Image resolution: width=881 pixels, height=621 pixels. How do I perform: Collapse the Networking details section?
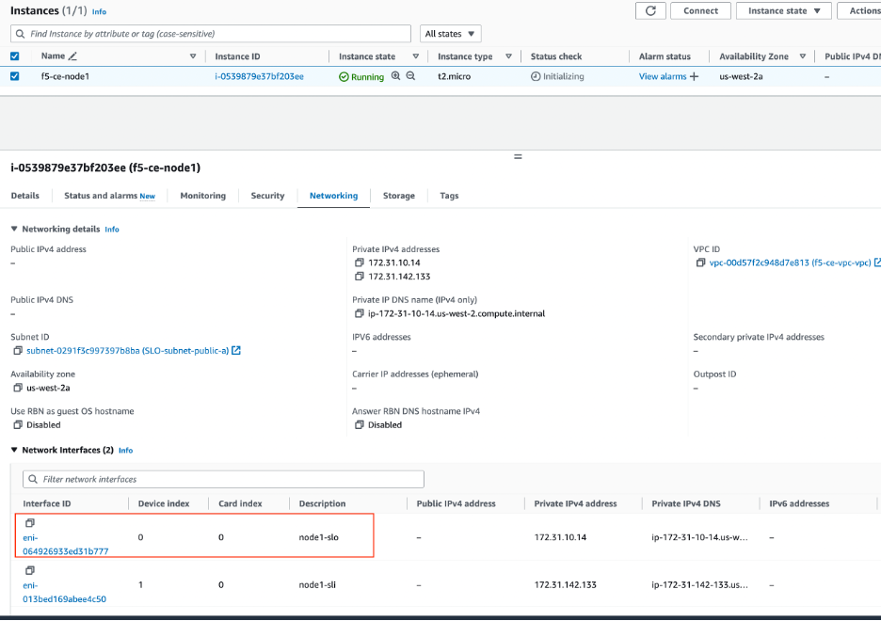tap(12, 229)
